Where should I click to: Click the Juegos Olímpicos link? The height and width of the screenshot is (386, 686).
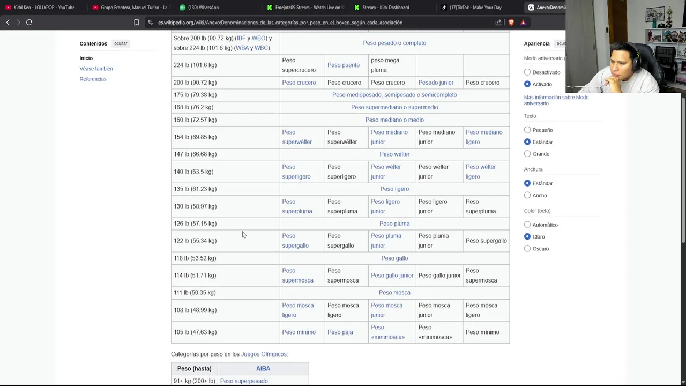click(x=264, y=354)
